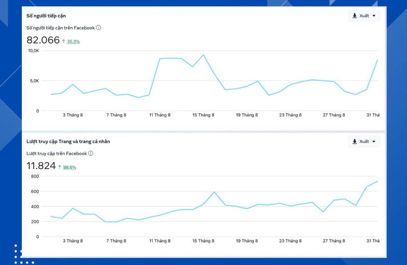Click download icon in reach section Xuất button
Image resolution: width=407 pixels, height=265 pixels.
(355, 16)
